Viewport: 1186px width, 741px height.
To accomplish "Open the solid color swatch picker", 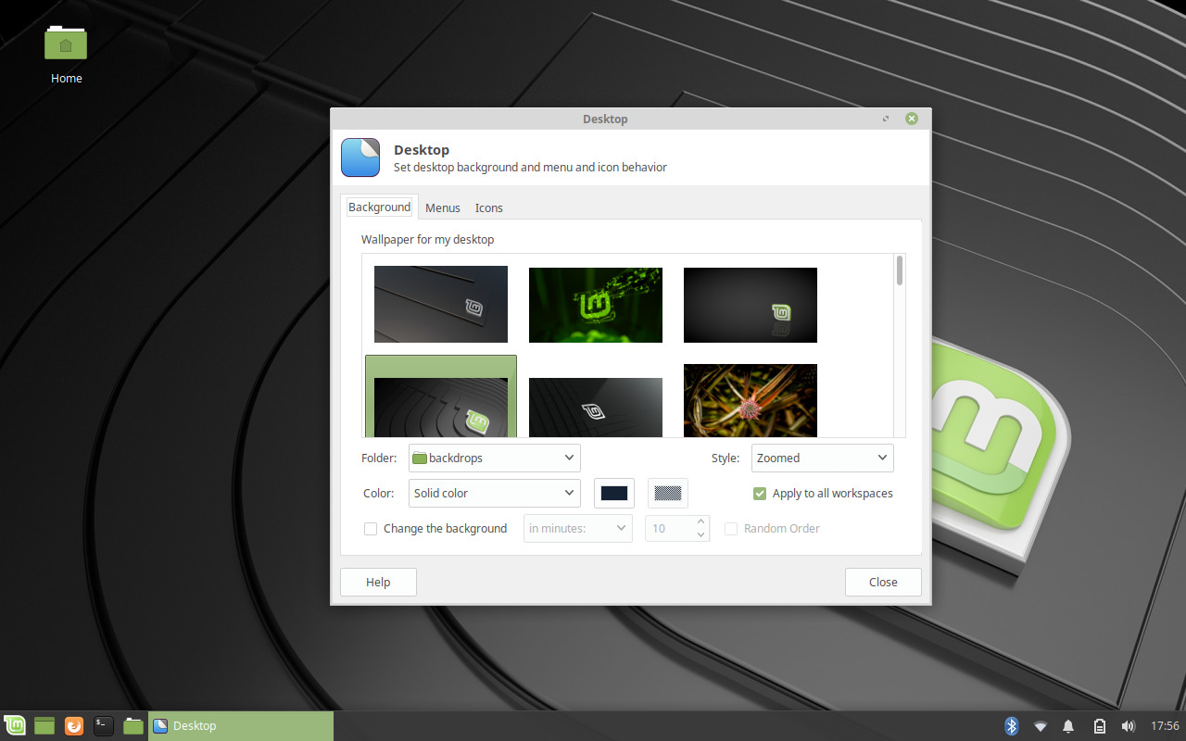I will [613, 493].
